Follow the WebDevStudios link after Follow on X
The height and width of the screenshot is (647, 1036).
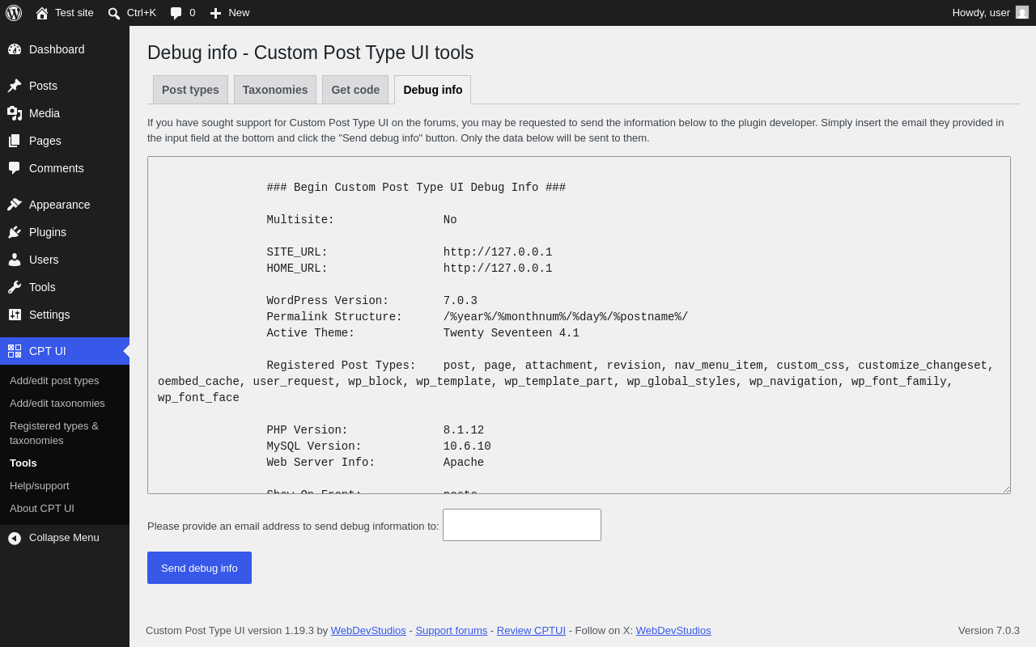click(x=673, y=631)
